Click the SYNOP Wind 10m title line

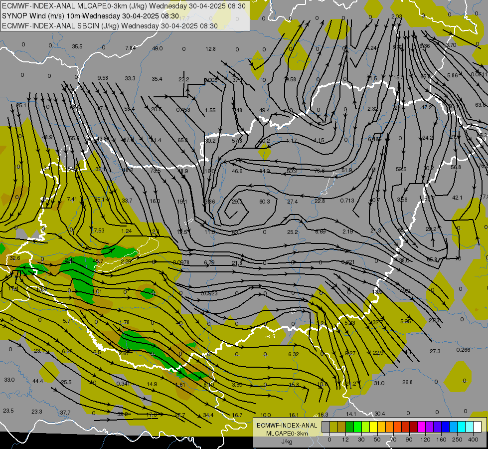click(90, 16)
